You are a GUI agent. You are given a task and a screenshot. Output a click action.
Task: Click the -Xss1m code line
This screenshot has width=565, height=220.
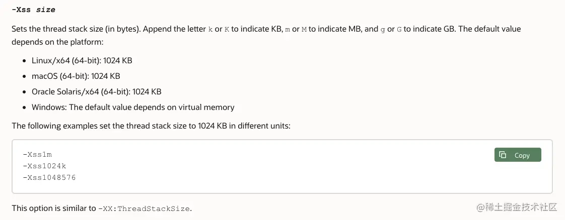37,155
